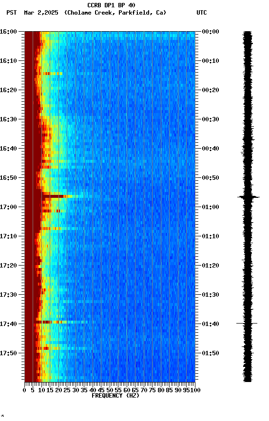Click the waveform spike at 01:40 UTC
The width and height of the screenshot is (269, 421).
pyautogui.click(x=247, y=323)
